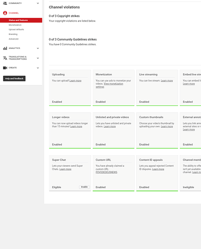Open the Monetization submenu item
This screenshot has height=249, width=201.
point(15,25)
